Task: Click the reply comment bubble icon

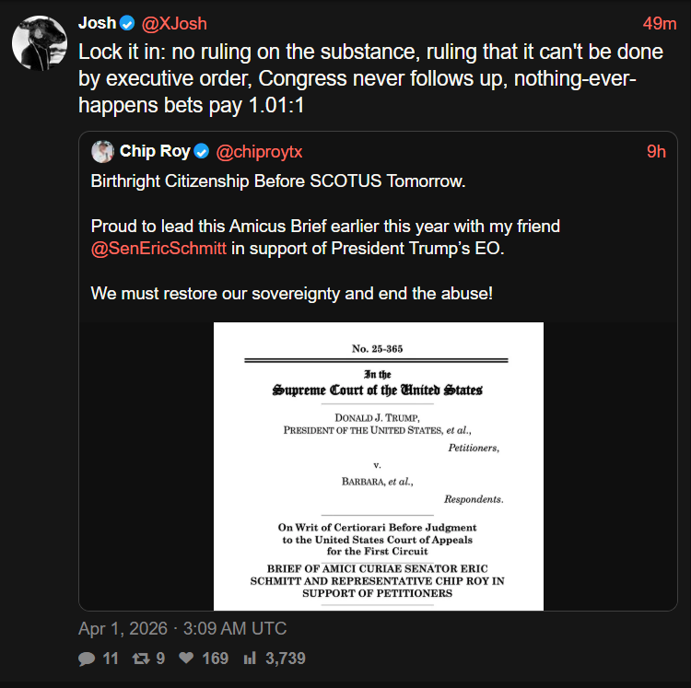Action: (87, 659)
